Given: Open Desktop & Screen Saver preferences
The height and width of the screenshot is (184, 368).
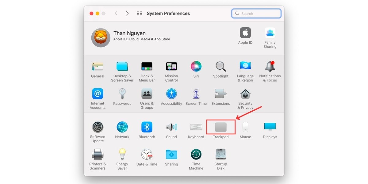Looking at the screenshot, I should click(122, 66).
